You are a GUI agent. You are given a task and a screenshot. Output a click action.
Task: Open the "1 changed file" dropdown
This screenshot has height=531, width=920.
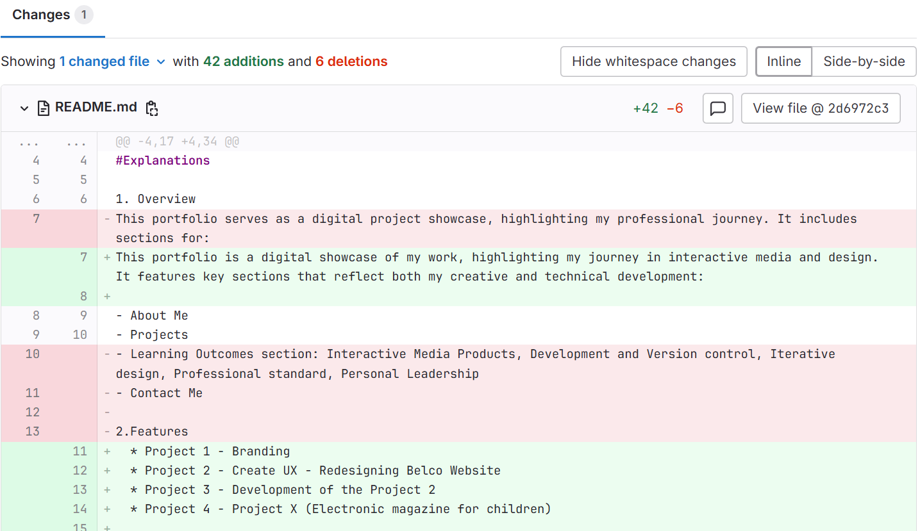[x=112, y=61]
